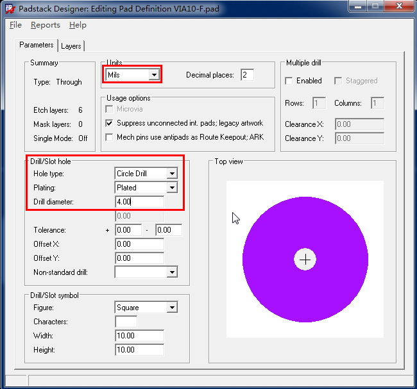Click the Padstack Designer app icon in title bar
Screen dimensions: 417x389
pyautogui.click(x=10, y=9)
